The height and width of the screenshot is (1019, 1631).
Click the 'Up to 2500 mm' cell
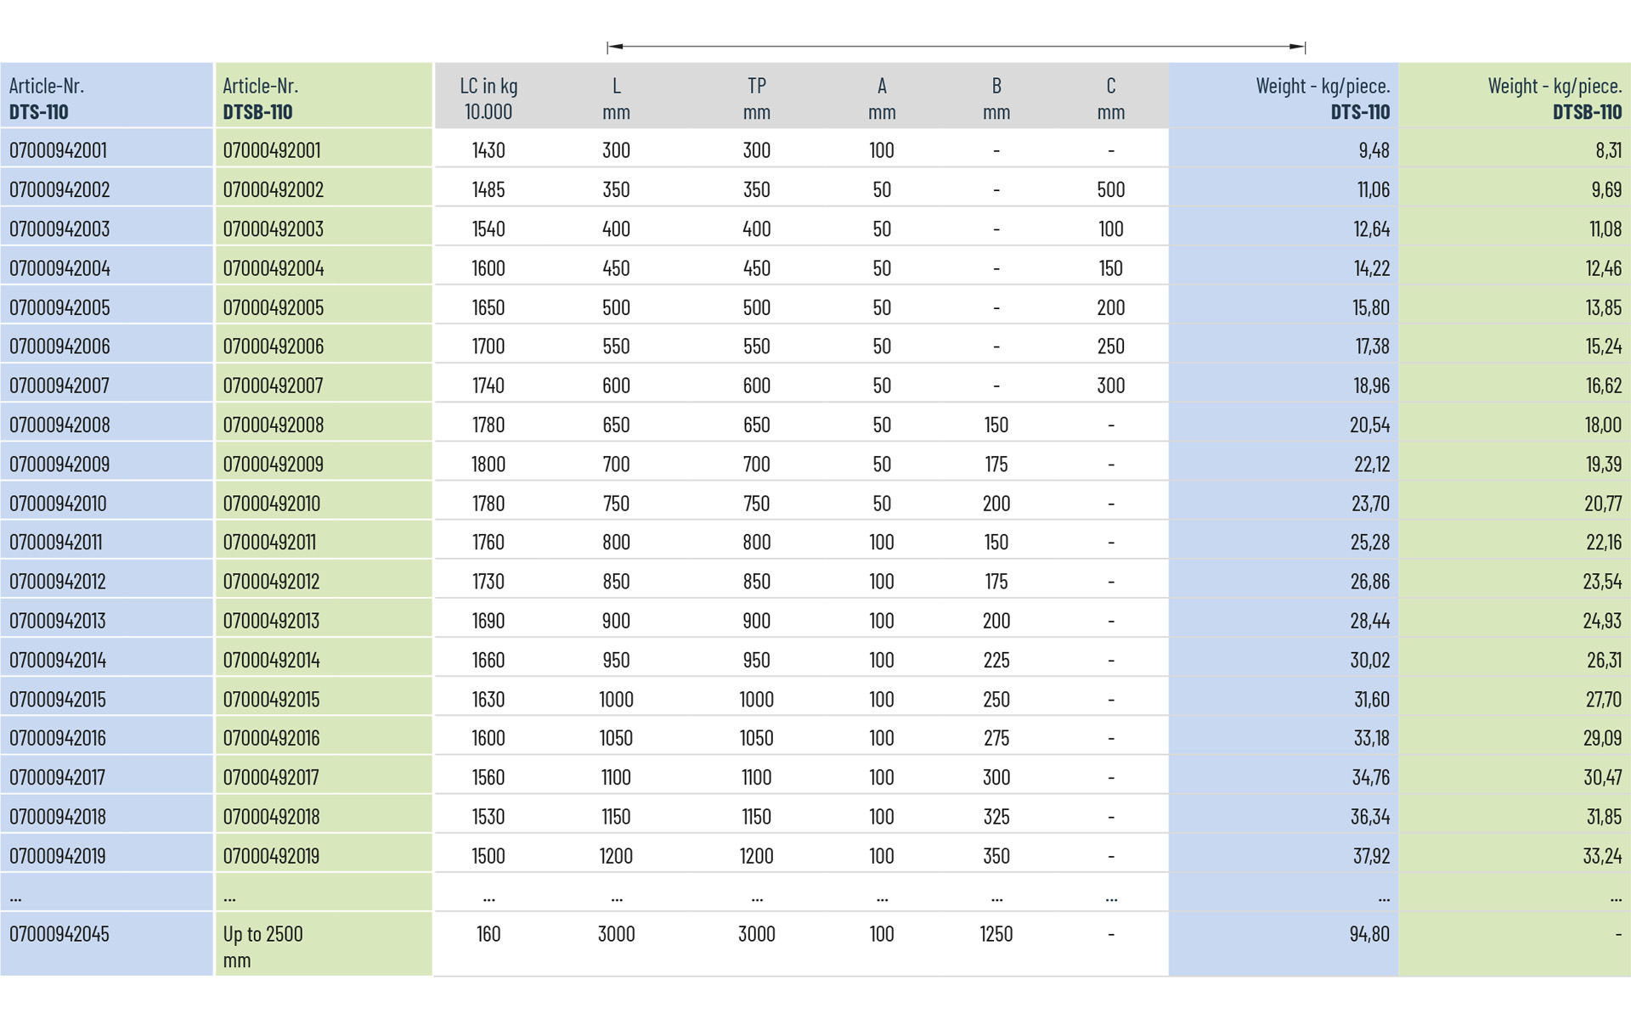coord(262,945)
